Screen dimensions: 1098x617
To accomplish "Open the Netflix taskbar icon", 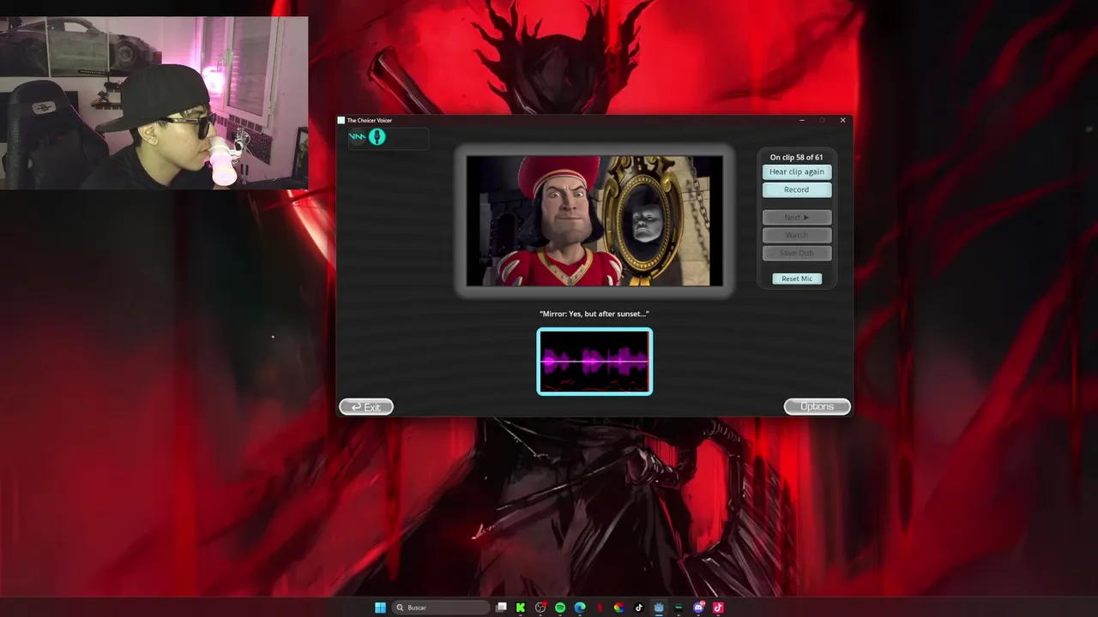I will coord(600,608).
